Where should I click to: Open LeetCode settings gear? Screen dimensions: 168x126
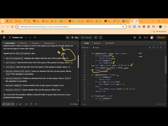140,37
